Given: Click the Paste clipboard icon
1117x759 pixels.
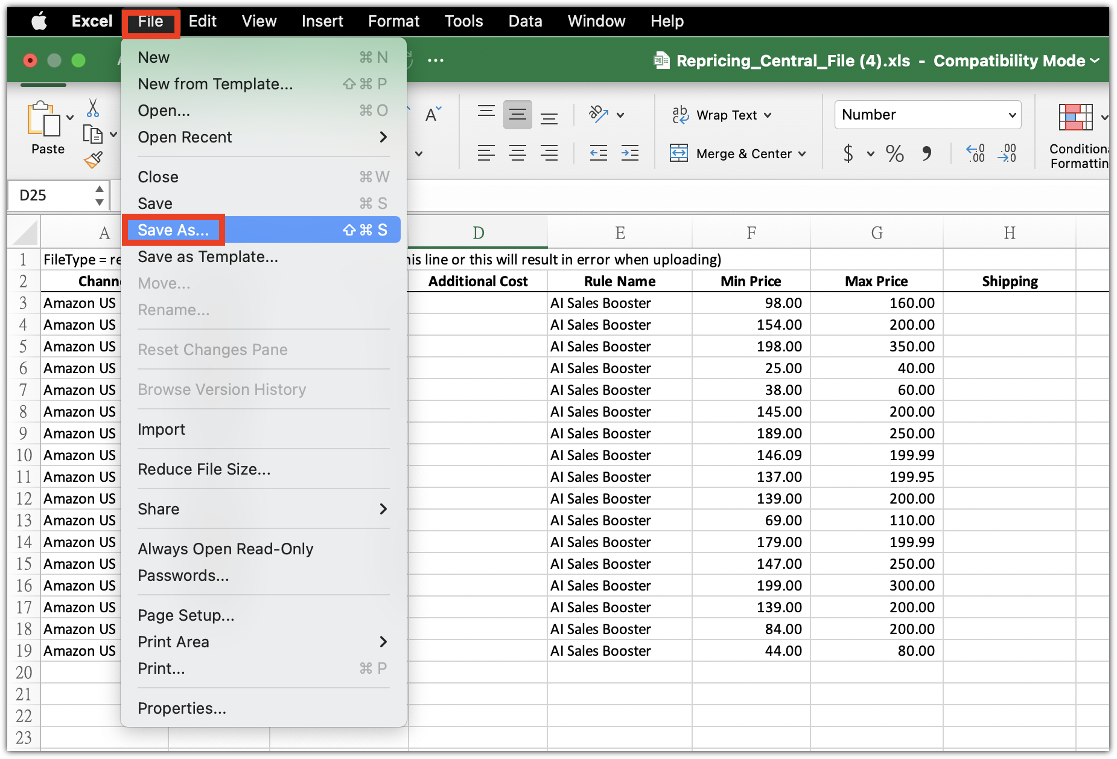Looking at the screenshot, I should (43, 118).
